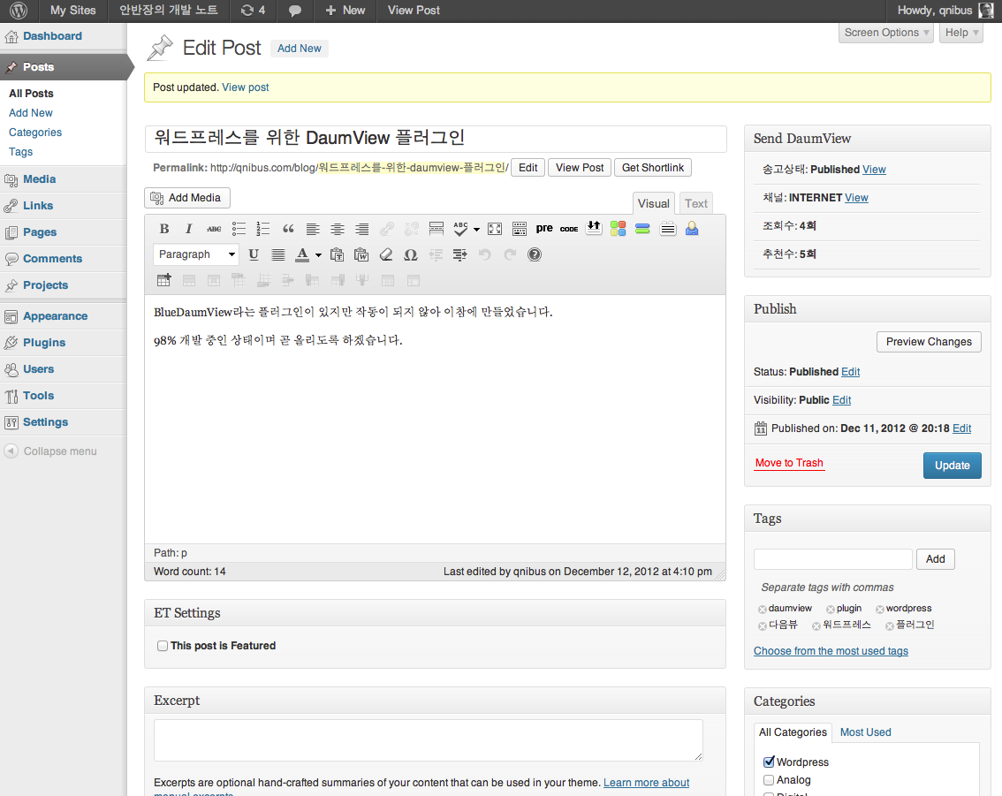
Task: Uncheck the Wordpress category checkbox
Action: 769,762
